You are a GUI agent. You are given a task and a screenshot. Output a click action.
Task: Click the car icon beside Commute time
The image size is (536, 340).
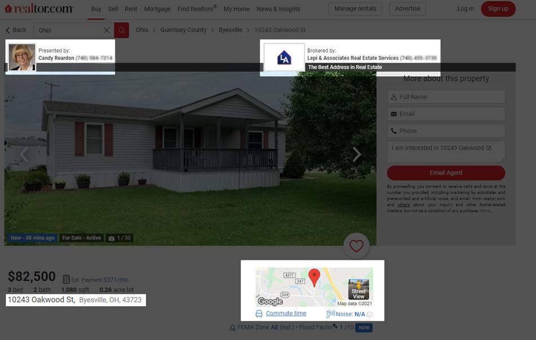pyautogui.click(x=259, y=313)
